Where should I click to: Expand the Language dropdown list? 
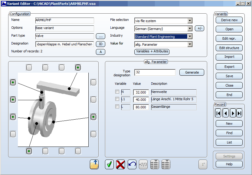pos(190,29)
